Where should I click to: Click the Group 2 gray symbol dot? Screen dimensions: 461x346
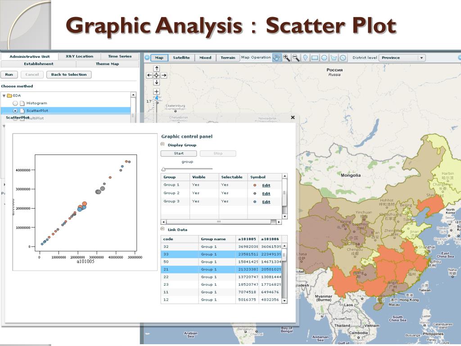[255, 194]
